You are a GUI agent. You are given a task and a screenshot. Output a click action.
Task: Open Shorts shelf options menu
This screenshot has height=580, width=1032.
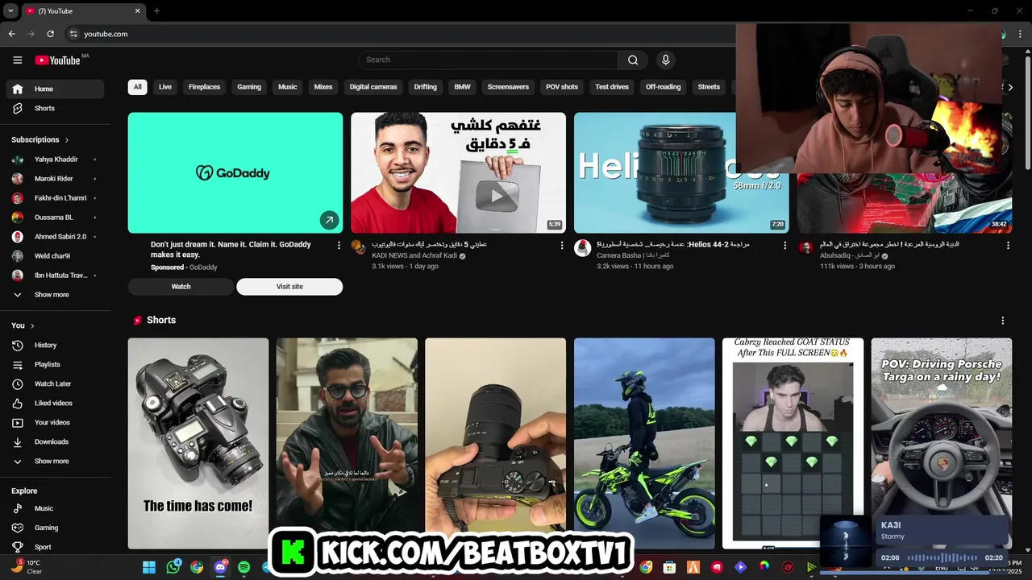coord(1003,321)
